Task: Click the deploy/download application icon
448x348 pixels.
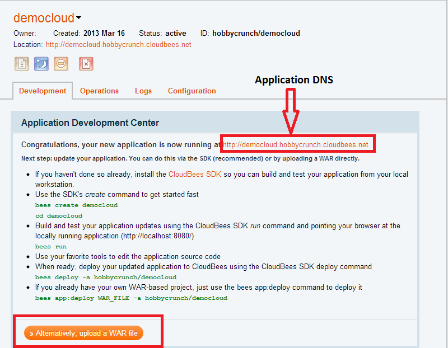Action: [22, 64]
